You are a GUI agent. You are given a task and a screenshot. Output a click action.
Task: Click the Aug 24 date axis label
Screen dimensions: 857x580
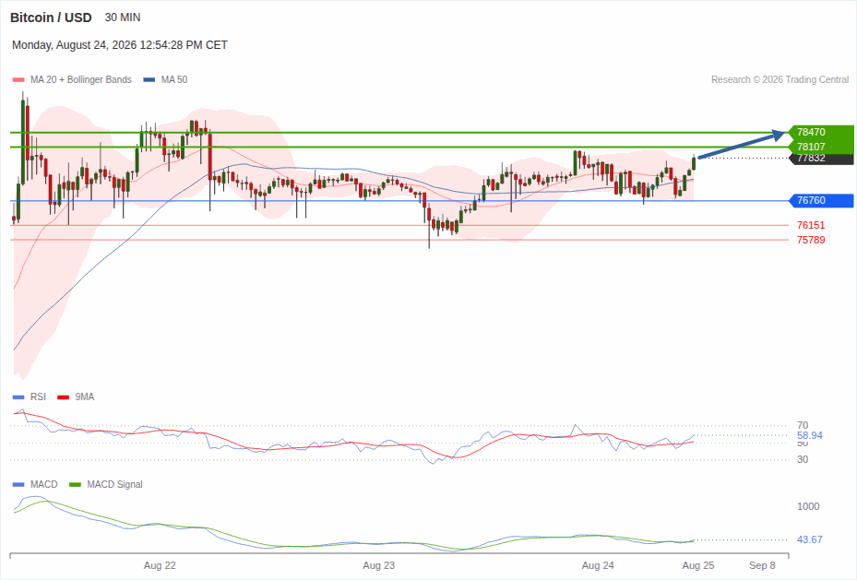pos(598,565)
